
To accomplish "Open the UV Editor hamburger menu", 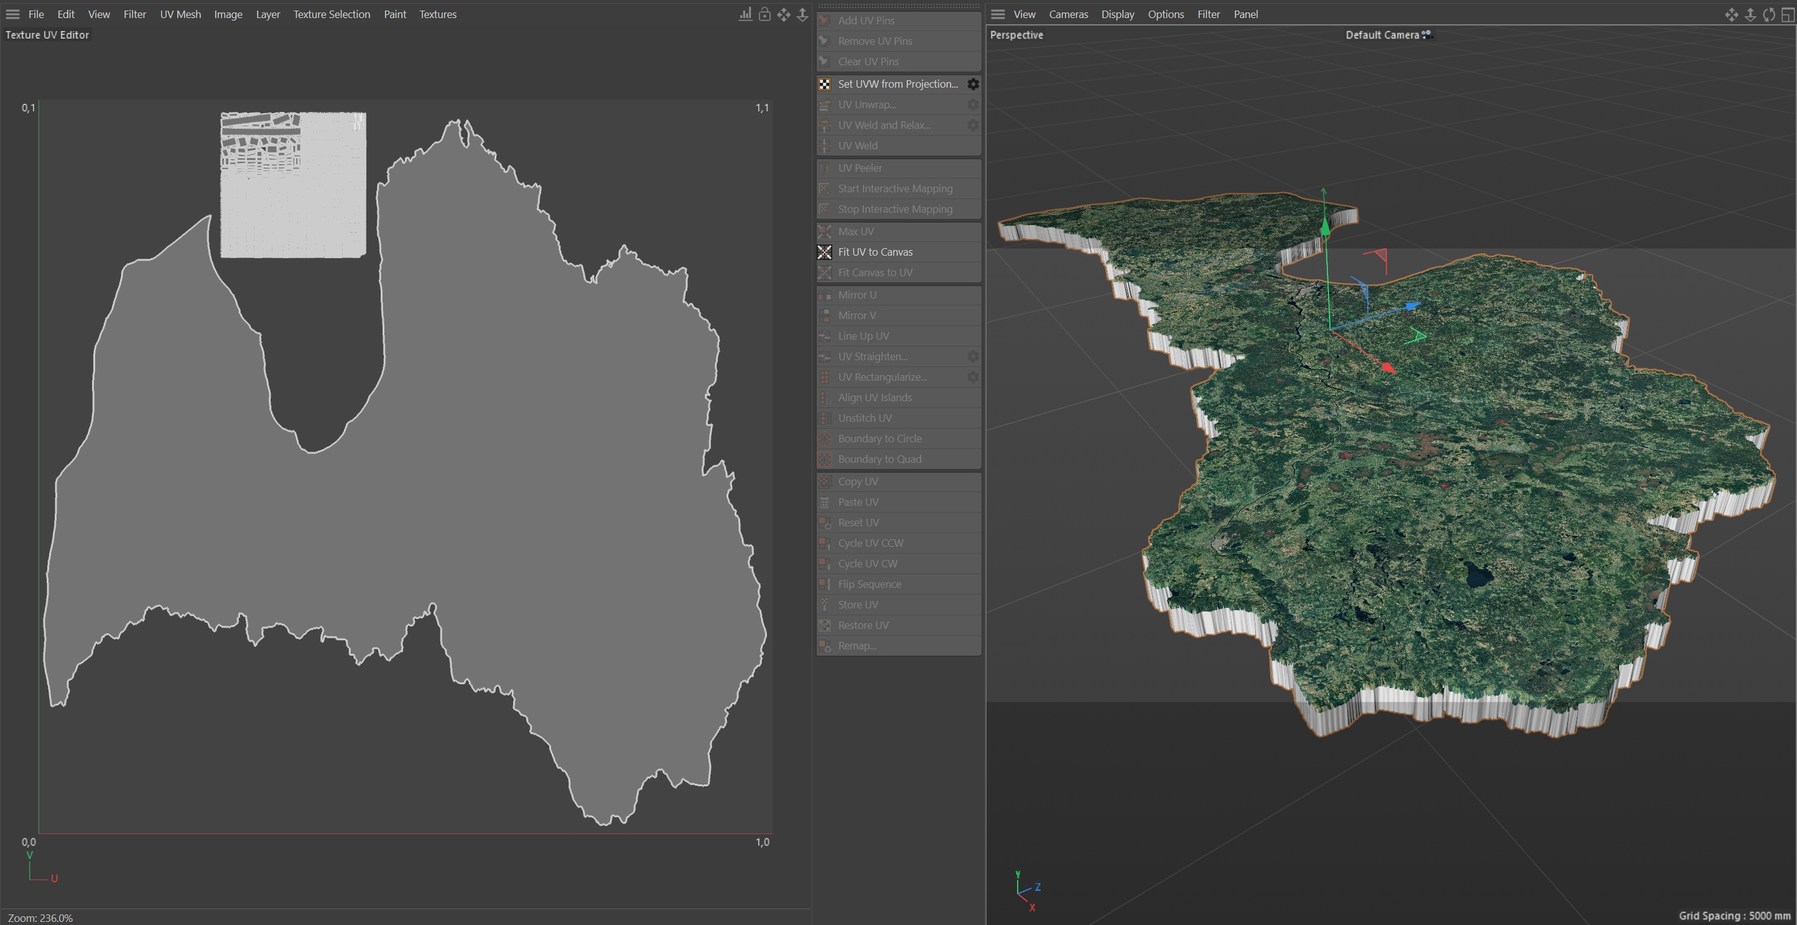I will 12,14.
